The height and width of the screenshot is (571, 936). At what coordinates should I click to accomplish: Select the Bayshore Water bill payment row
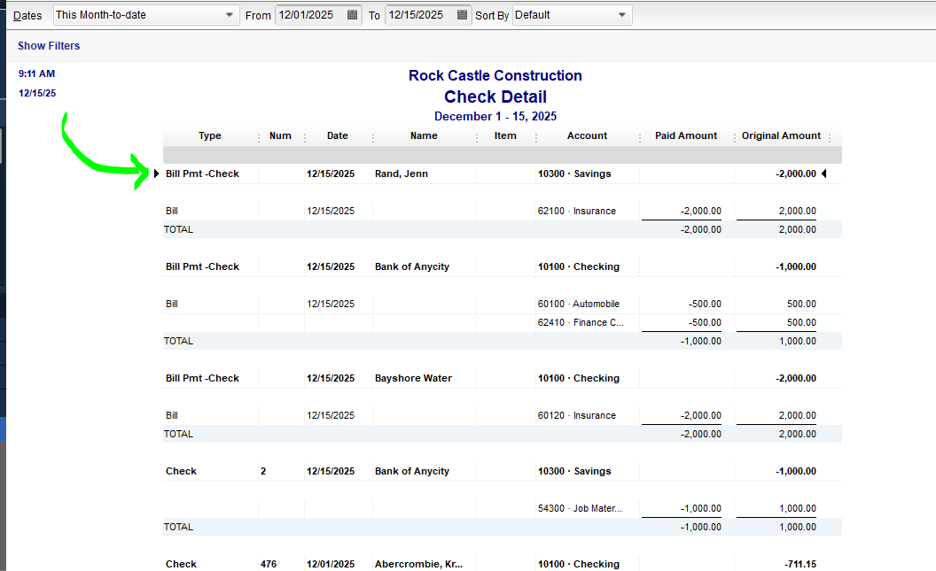point(413,378)
